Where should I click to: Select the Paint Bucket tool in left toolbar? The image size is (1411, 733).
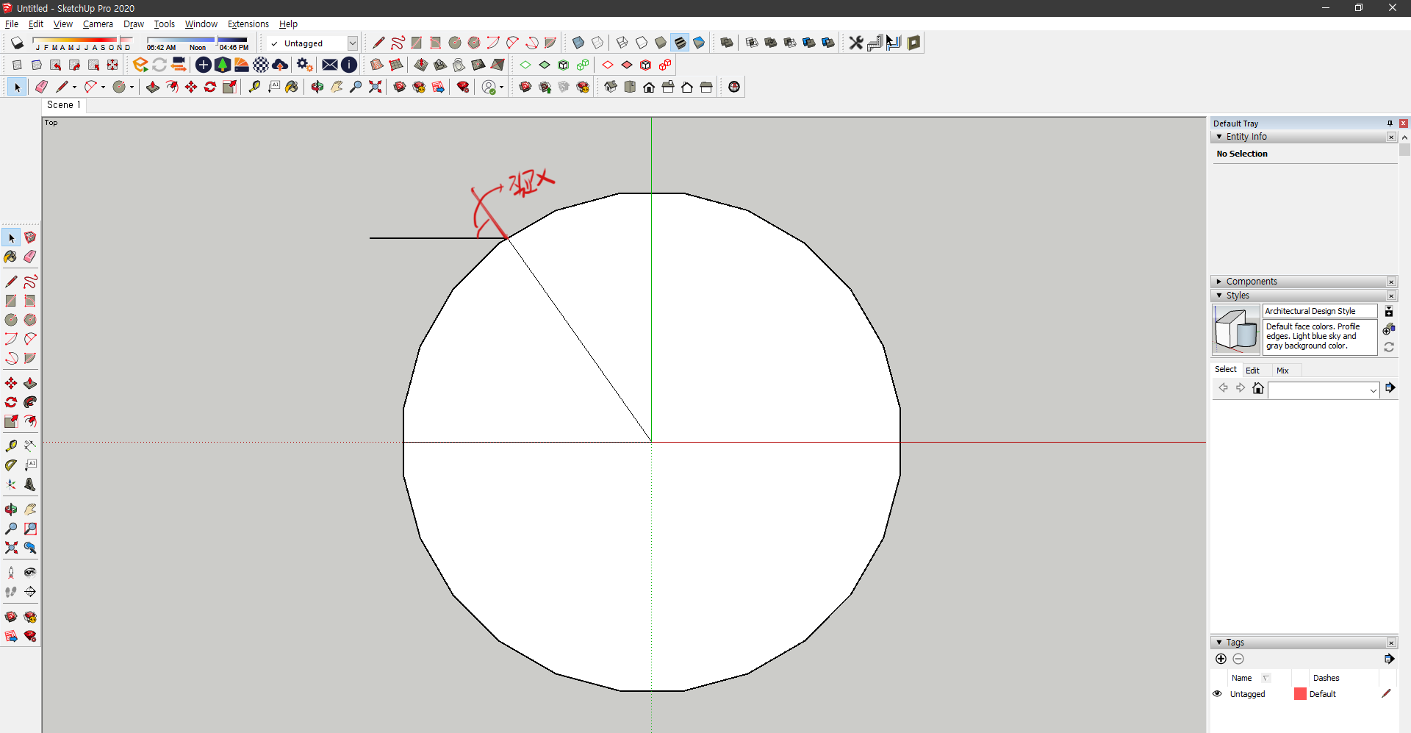tap(11, 257)
